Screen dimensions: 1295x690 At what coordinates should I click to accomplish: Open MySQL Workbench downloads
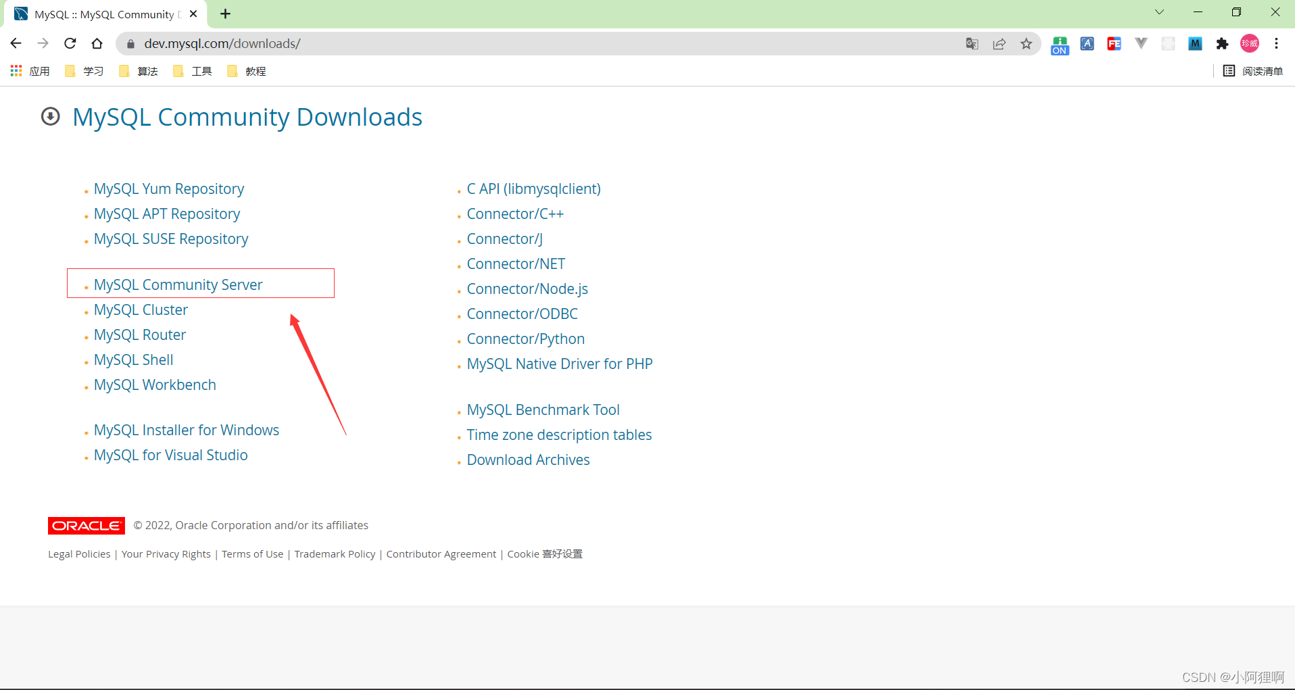[x=155, y=385]
